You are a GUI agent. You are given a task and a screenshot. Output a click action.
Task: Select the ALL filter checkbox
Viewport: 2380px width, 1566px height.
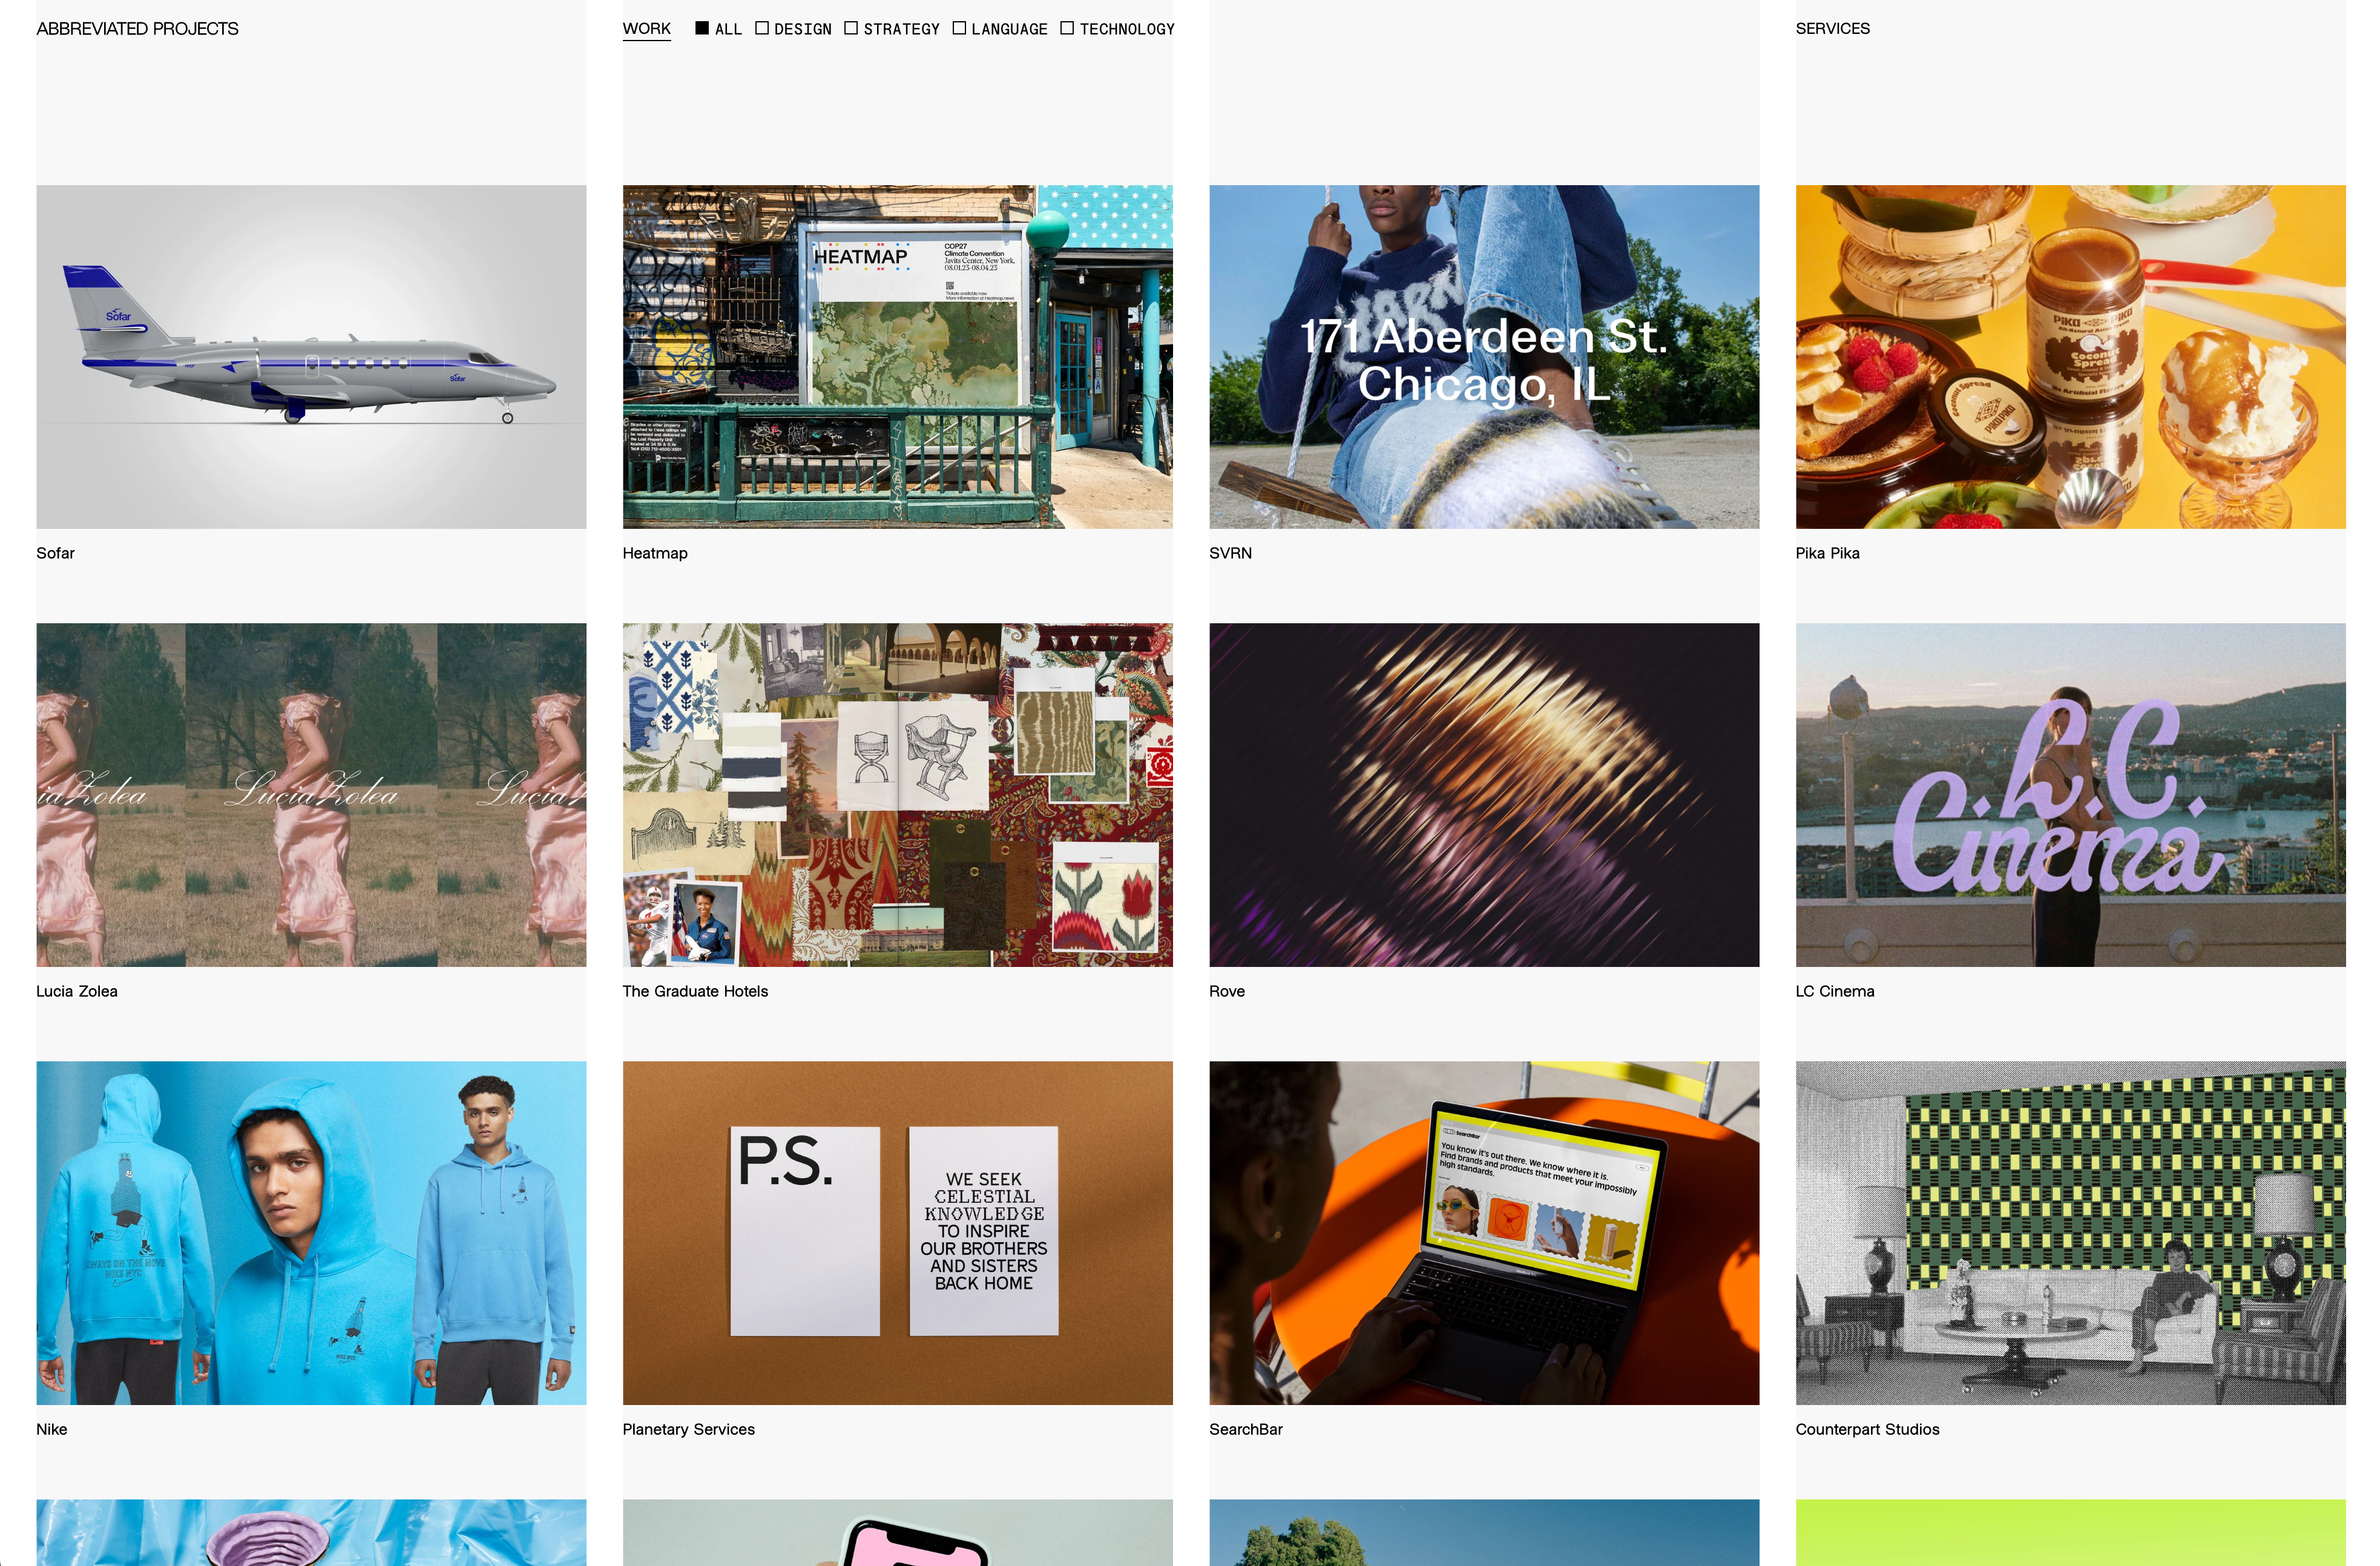point(702,28)
